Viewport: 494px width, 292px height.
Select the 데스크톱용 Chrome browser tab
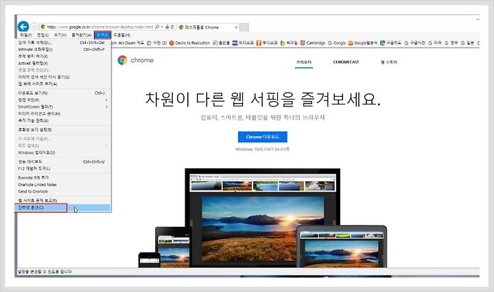tap(208, 27)
